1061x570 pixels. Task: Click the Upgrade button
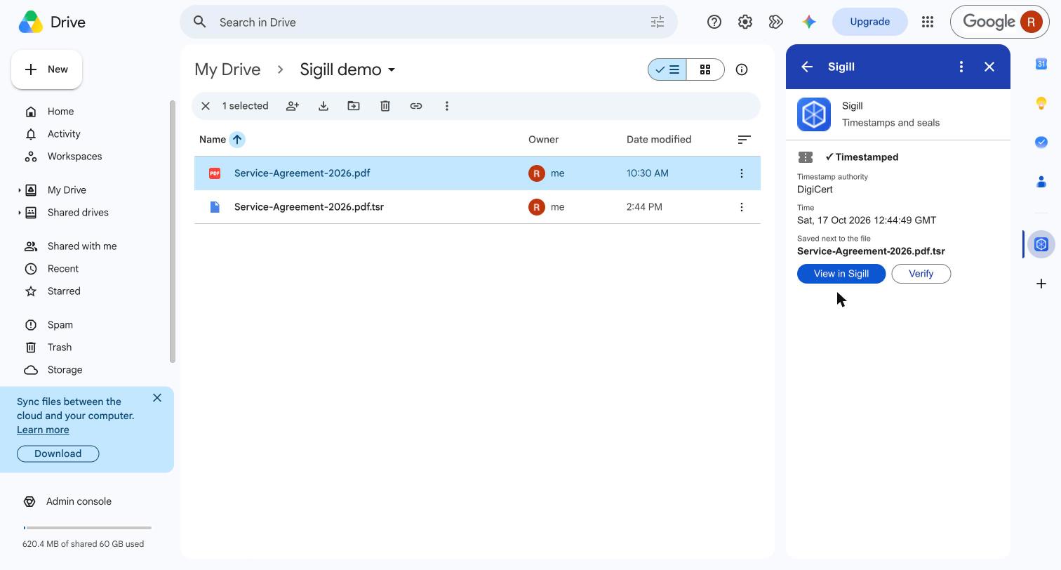coord(870,22)
